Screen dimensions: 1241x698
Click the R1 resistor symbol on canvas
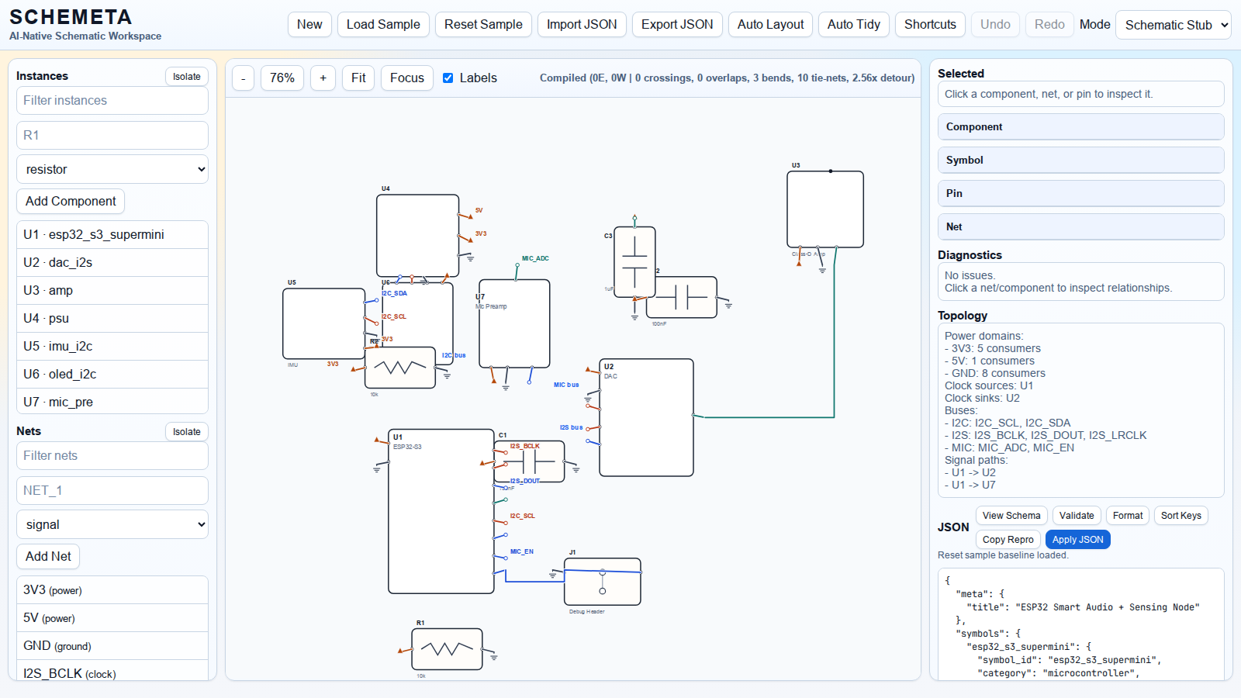tap(447, 649)
